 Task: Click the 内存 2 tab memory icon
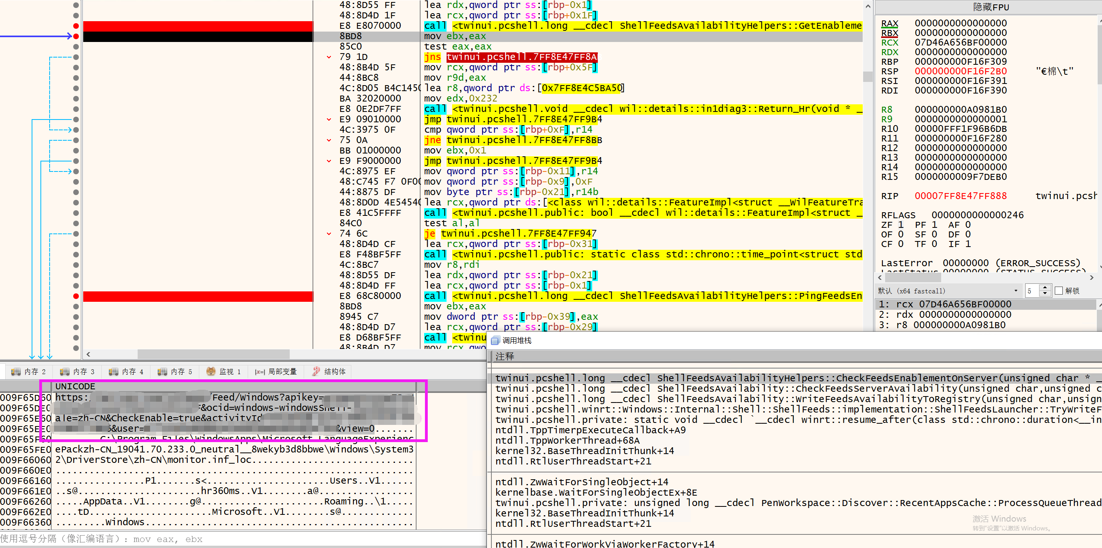(x=16, y=371)
